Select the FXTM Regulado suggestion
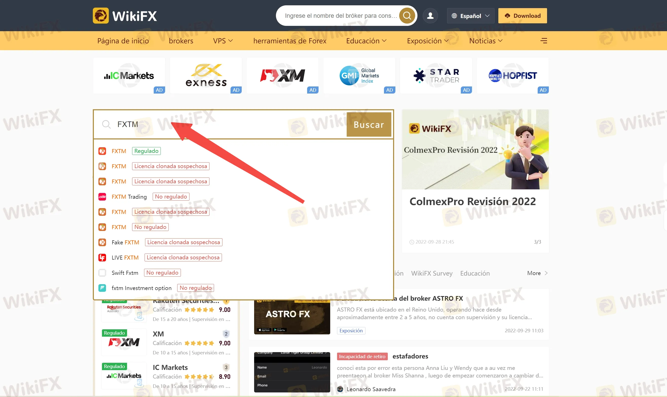The image size is (667, 397). pos(243,151)
